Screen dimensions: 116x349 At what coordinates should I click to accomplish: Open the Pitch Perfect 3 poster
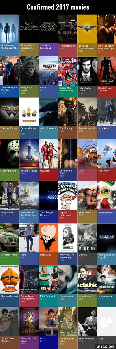click(x=48, y=280)
